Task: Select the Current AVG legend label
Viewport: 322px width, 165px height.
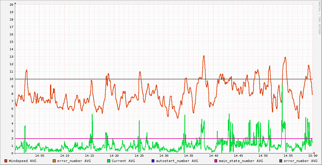Action: point(123,161)
